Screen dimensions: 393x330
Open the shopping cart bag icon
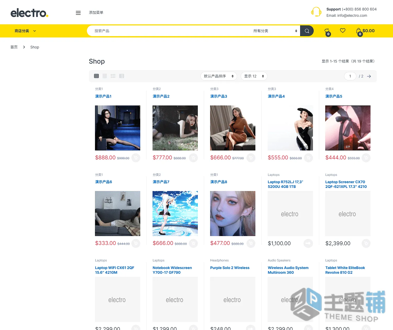[358, 31]
